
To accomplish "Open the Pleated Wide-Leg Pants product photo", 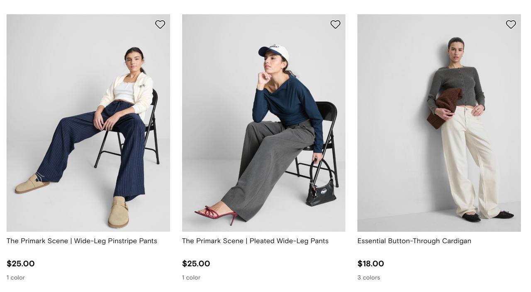I will (263, 123).
